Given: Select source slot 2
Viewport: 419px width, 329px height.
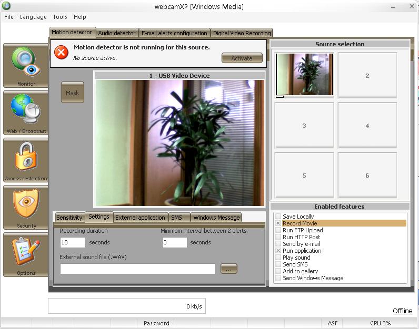Looking at the screenshot, I should tap(367, 76).
